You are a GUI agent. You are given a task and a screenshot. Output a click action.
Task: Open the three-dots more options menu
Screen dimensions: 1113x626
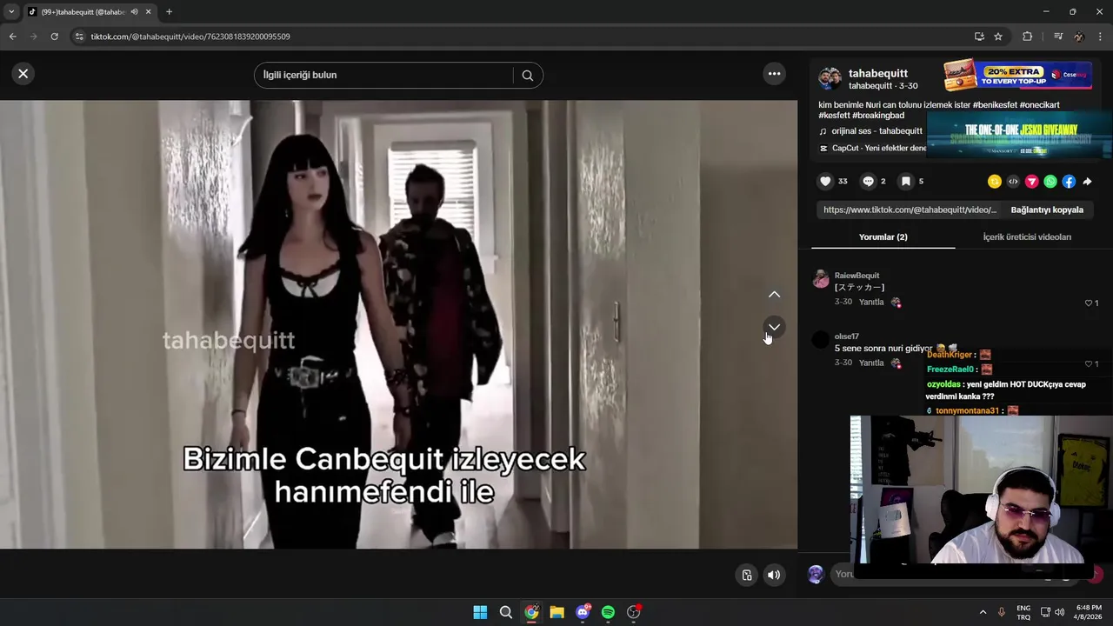pos(774,74)
